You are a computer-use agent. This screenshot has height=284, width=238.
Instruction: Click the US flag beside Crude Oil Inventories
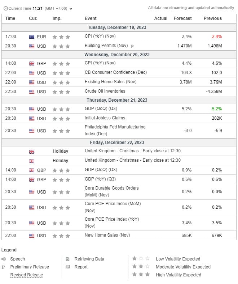coord(32,92)
